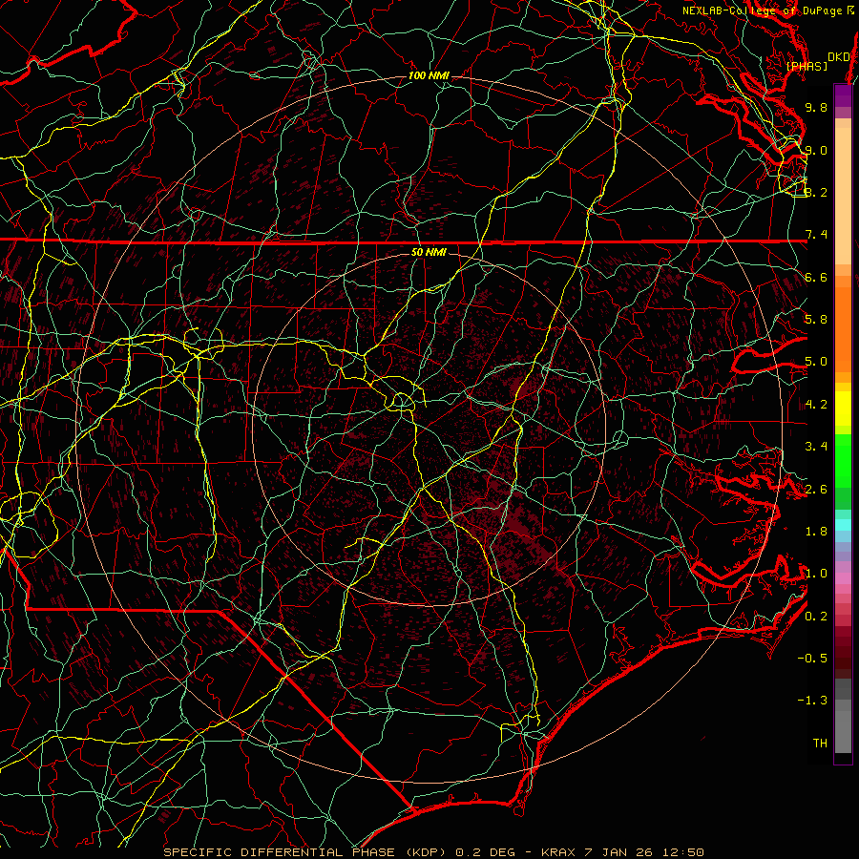This screenshot has width=859, height=859.
Task: Click the 6.6 value on the color scale
Action: [x=816, y=277]
